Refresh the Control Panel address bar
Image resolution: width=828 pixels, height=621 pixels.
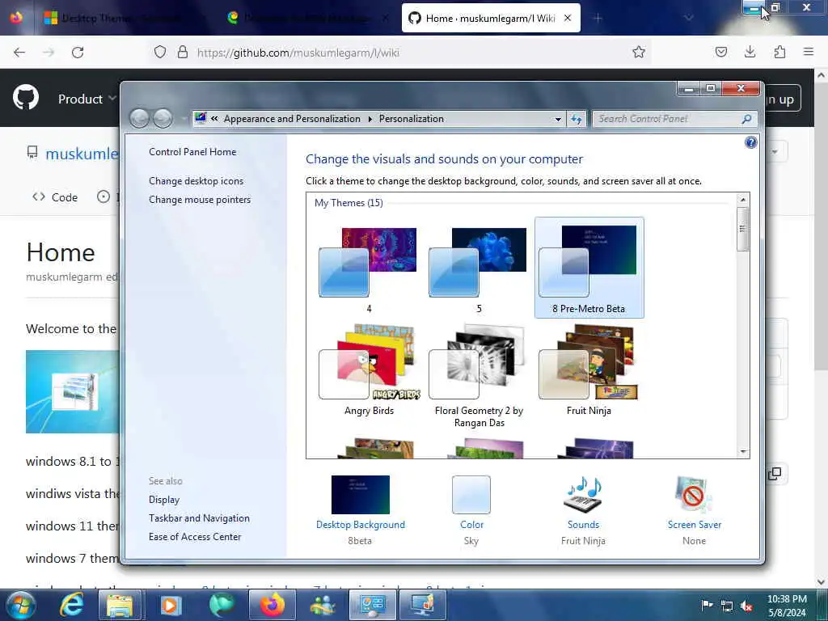pos(576,119)
